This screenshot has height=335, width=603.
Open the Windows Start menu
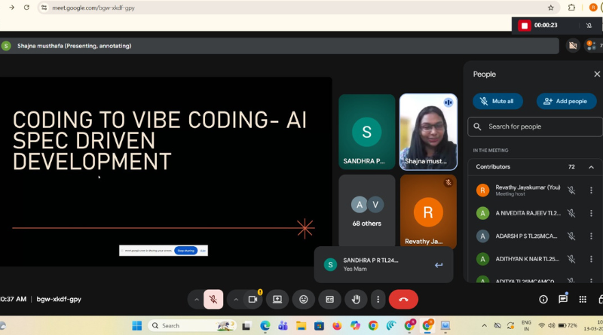[x=136, y=325]
